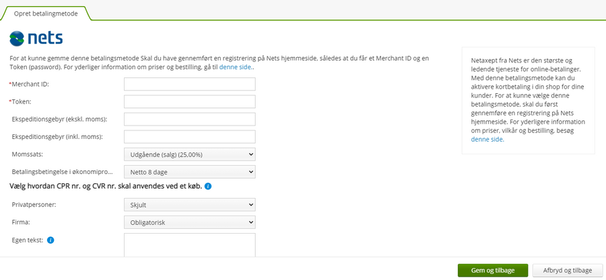Click the Momssats label
This screenshot has width=606, height=280.
pyautogui.click(x=28, y=154)
